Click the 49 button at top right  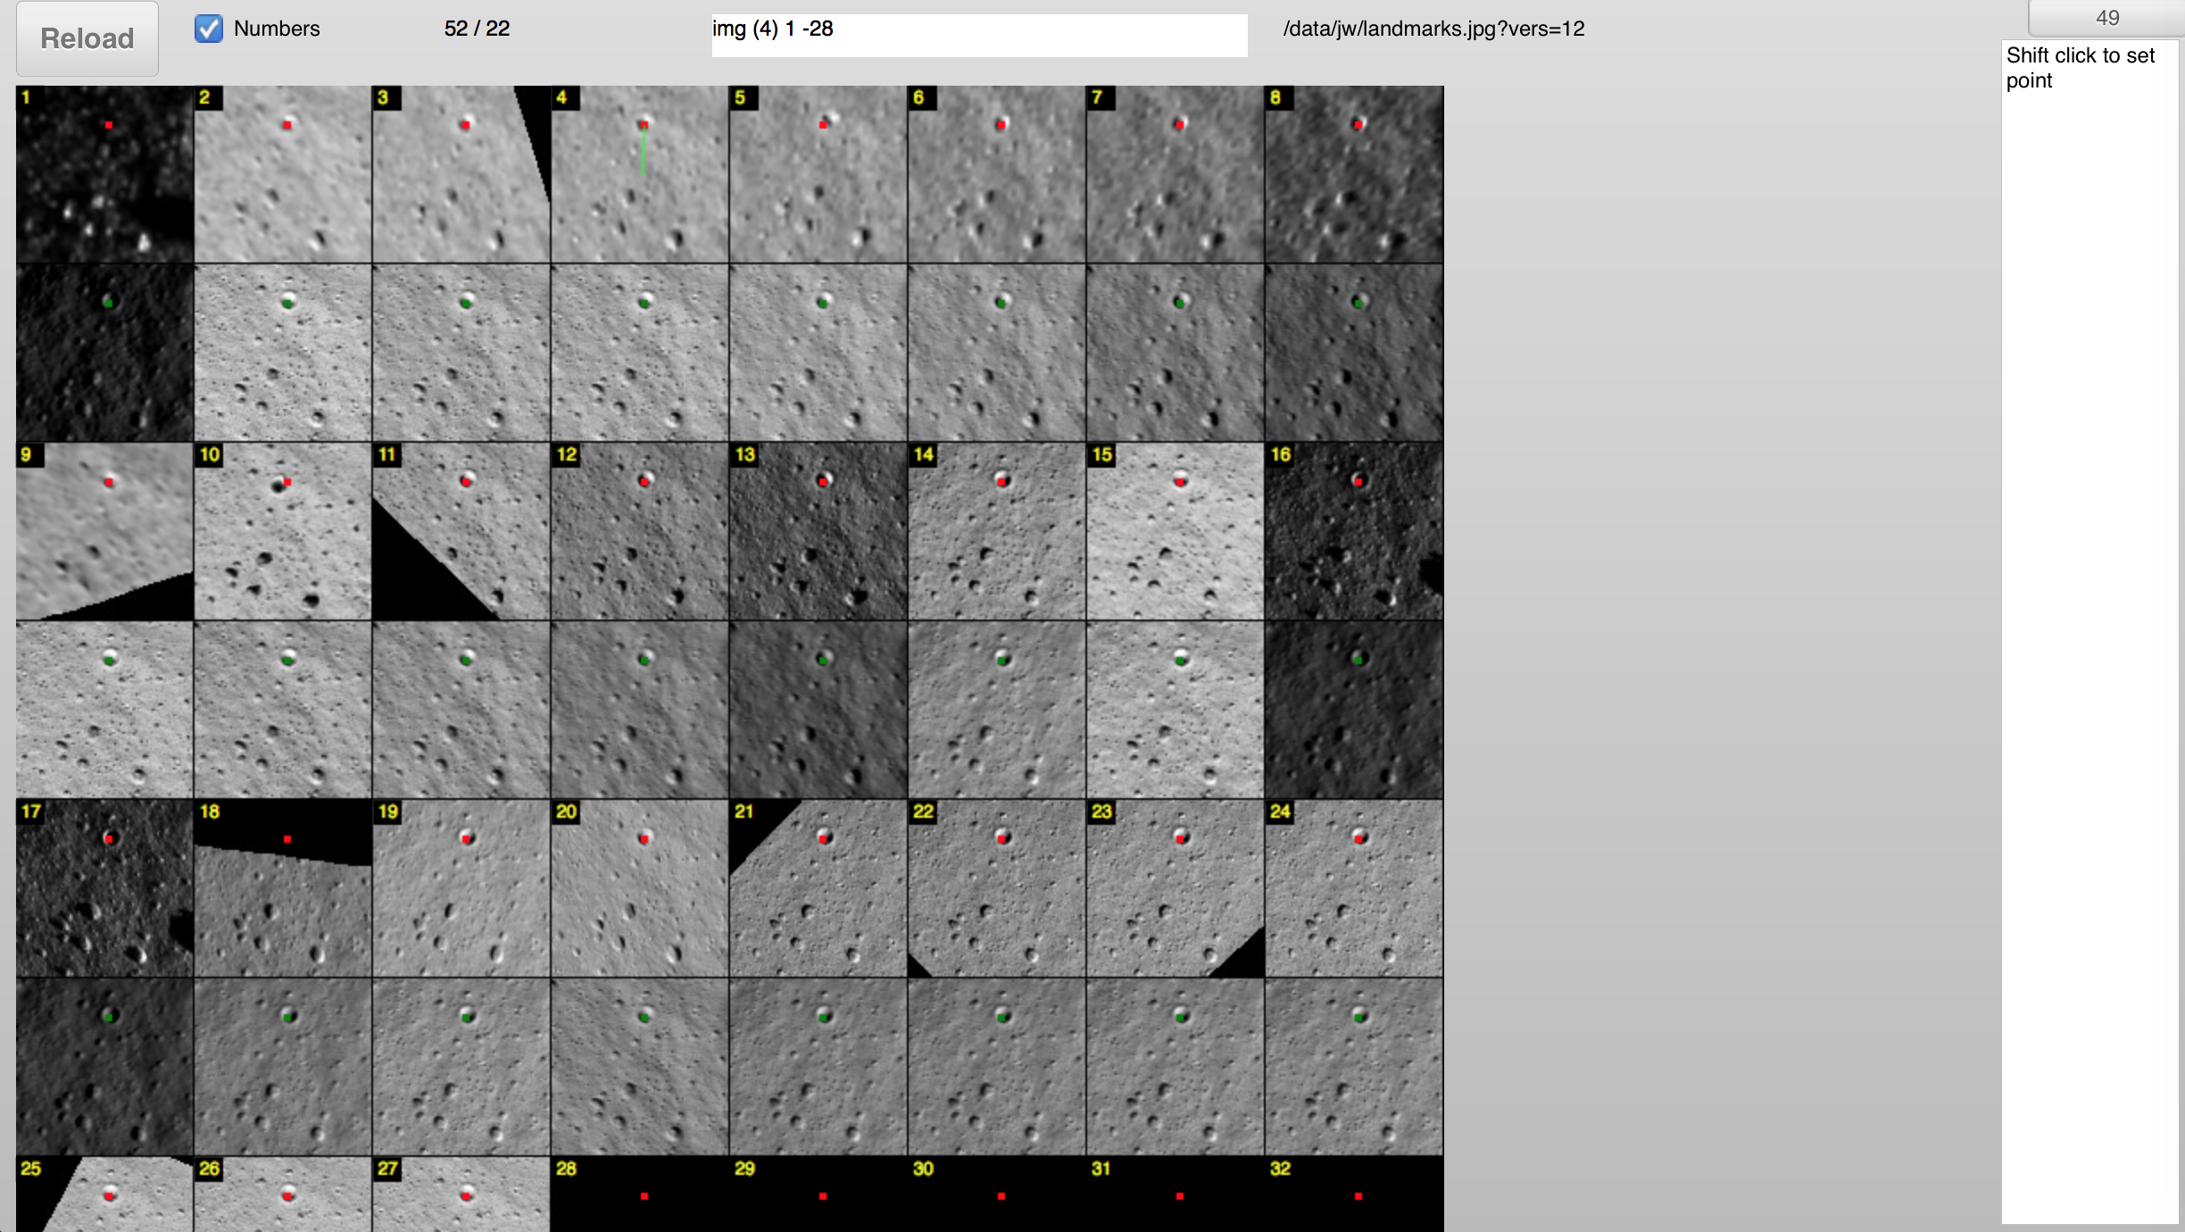(x=2106, y=18)
